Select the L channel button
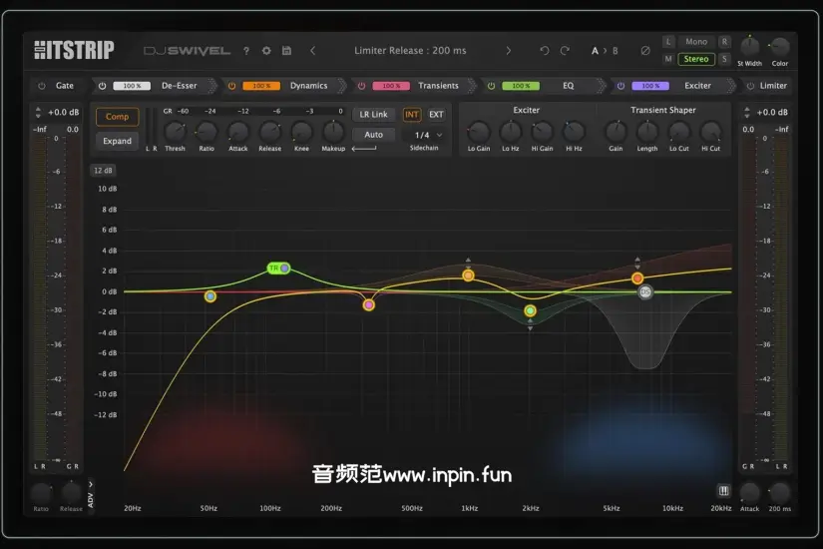 point(668,42)
